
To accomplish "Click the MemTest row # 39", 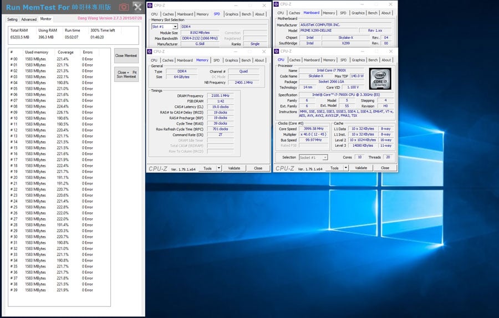I will (59, 290).
